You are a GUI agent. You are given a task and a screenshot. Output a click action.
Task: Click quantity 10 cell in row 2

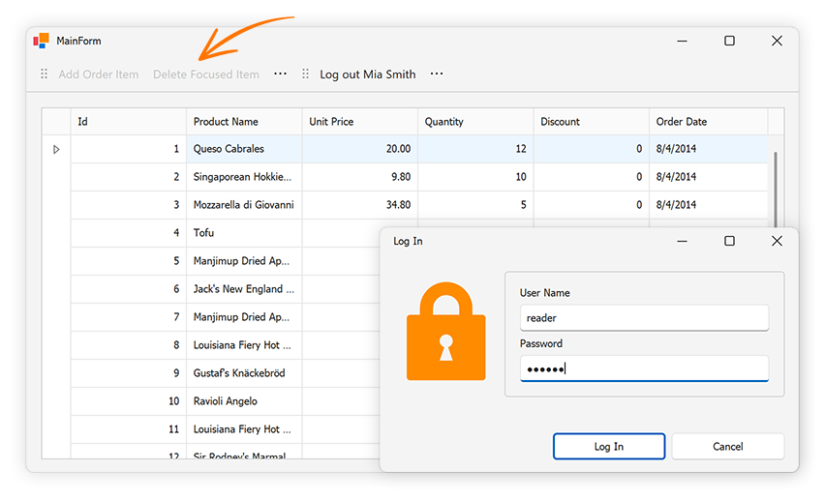tap(475, 177)
